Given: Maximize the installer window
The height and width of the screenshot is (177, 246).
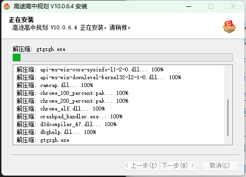Looking at the screenshot, I should pyautogui.click(x=211, y=6).
